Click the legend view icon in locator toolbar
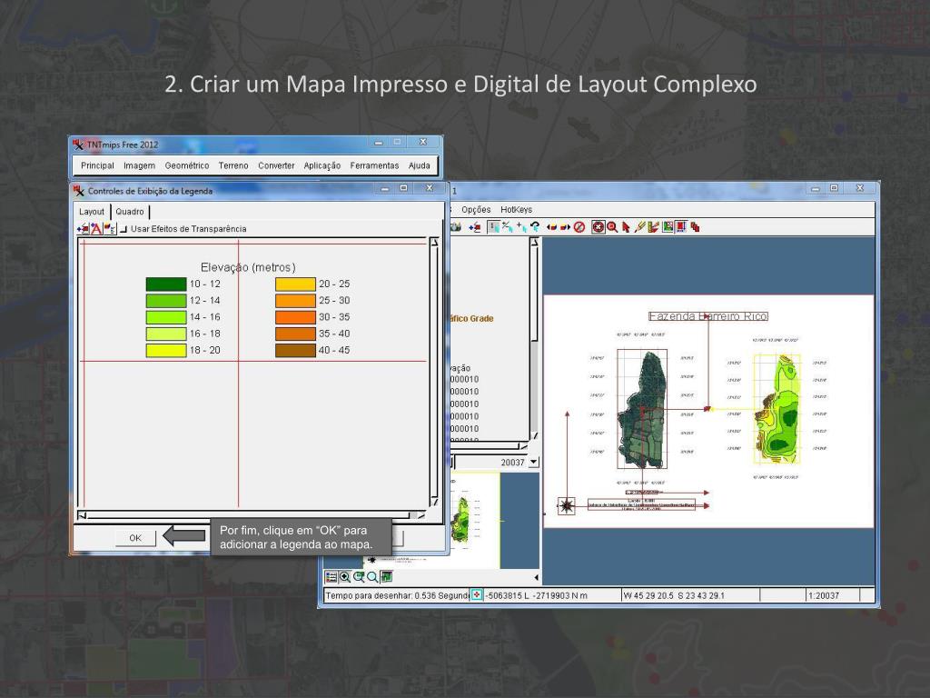 click(x=331, y=577)
